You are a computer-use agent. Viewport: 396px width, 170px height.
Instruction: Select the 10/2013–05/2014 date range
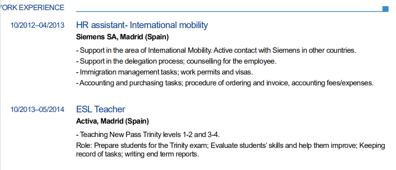point(37,110)
